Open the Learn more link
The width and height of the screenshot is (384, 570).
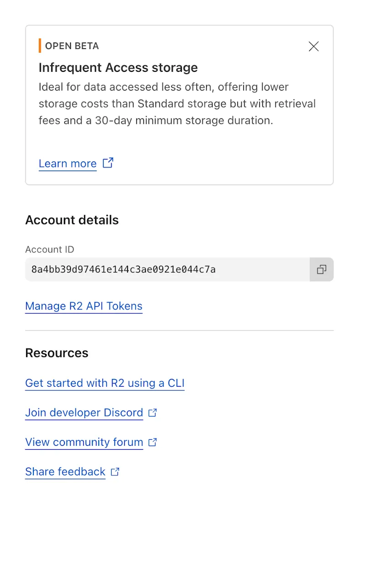tap(67, 163)
